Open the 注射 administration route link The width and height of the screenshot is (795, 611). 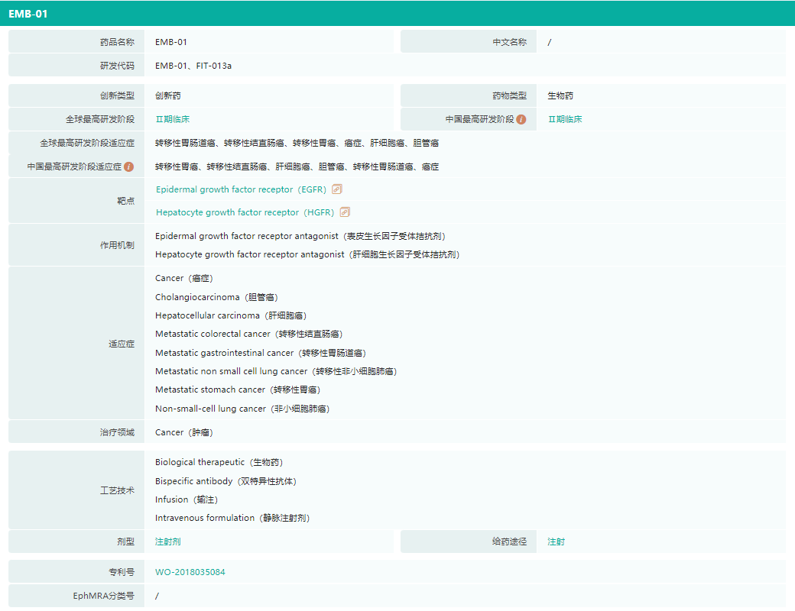[x=556, y=541]
